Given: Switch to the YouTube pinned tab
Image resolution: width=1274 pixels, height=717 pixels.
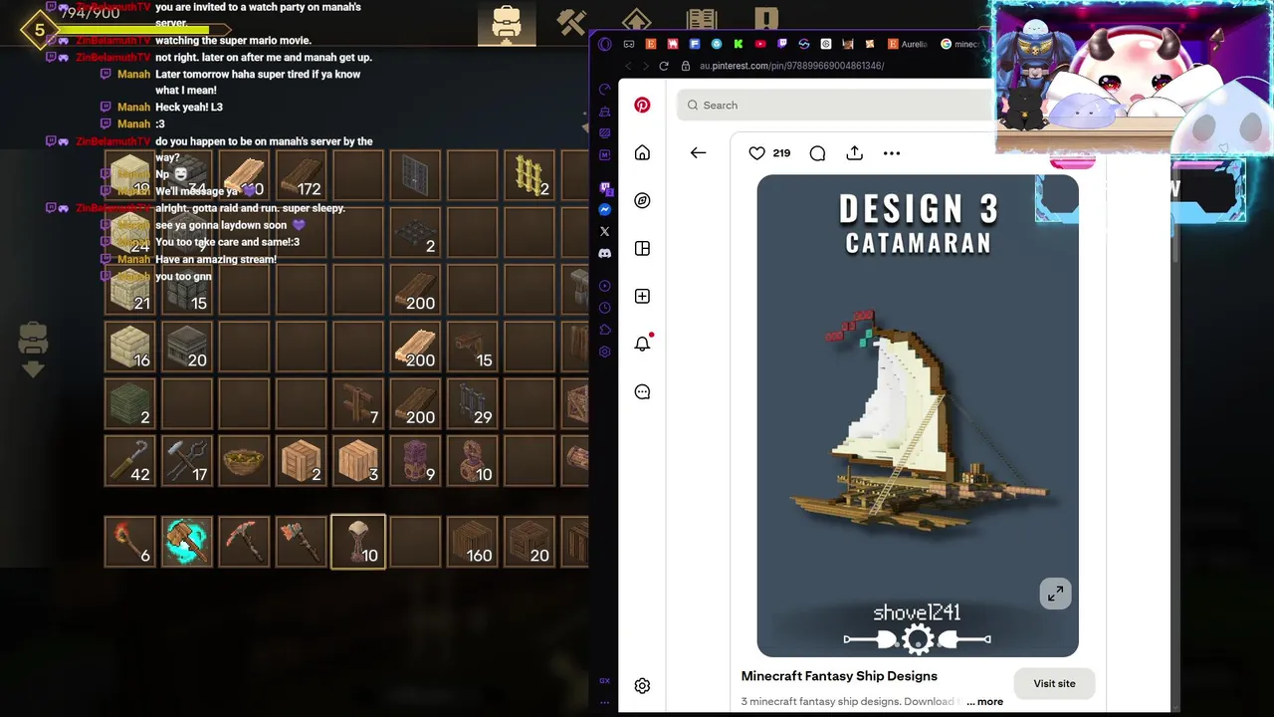Looking at the screenshot, I should (x=760, y=44).
